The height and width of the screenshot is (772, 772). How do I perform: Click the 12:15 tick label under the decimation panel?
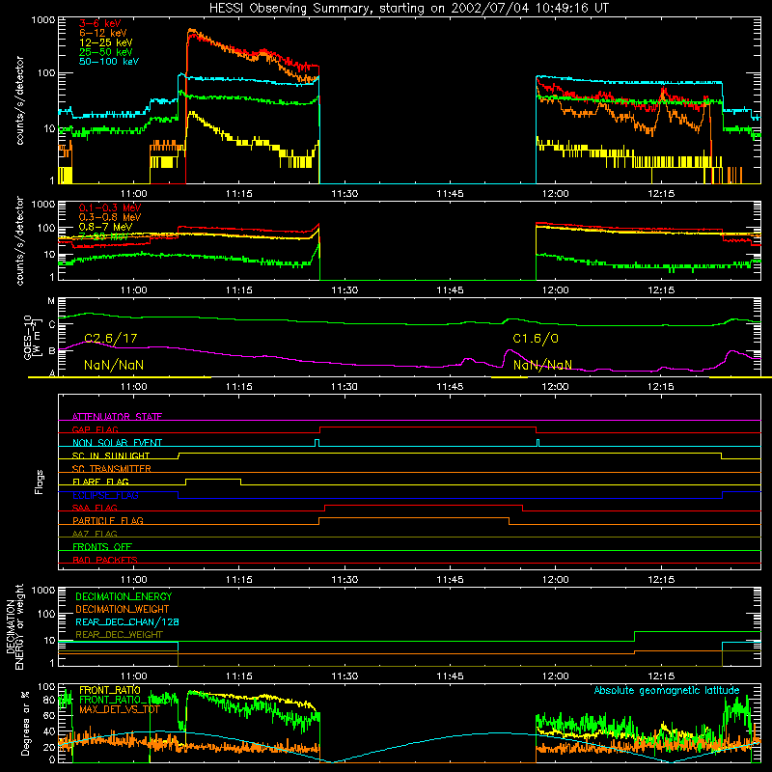pyautogui.click(x=661, y=676)
